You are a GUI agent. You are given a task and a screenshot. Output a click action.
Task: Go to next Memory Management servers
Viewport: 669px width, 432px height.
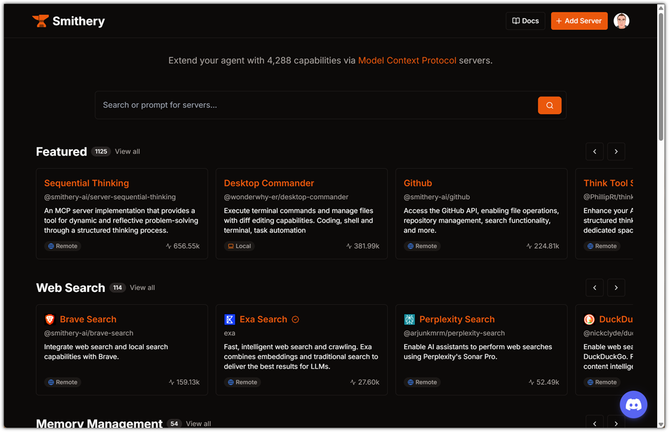coord(616,422)
